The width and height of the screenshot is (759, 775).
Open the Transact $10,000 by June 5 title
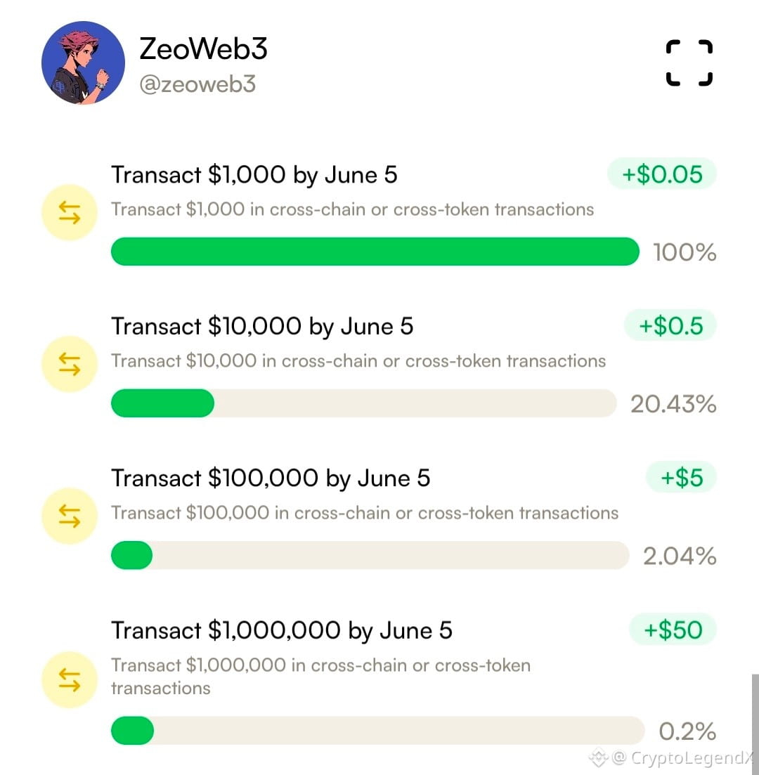tap(262, 327)
